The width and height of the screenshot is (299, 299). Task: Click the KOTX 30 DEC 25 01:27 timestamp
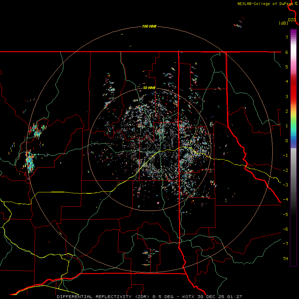pos(212,297)
